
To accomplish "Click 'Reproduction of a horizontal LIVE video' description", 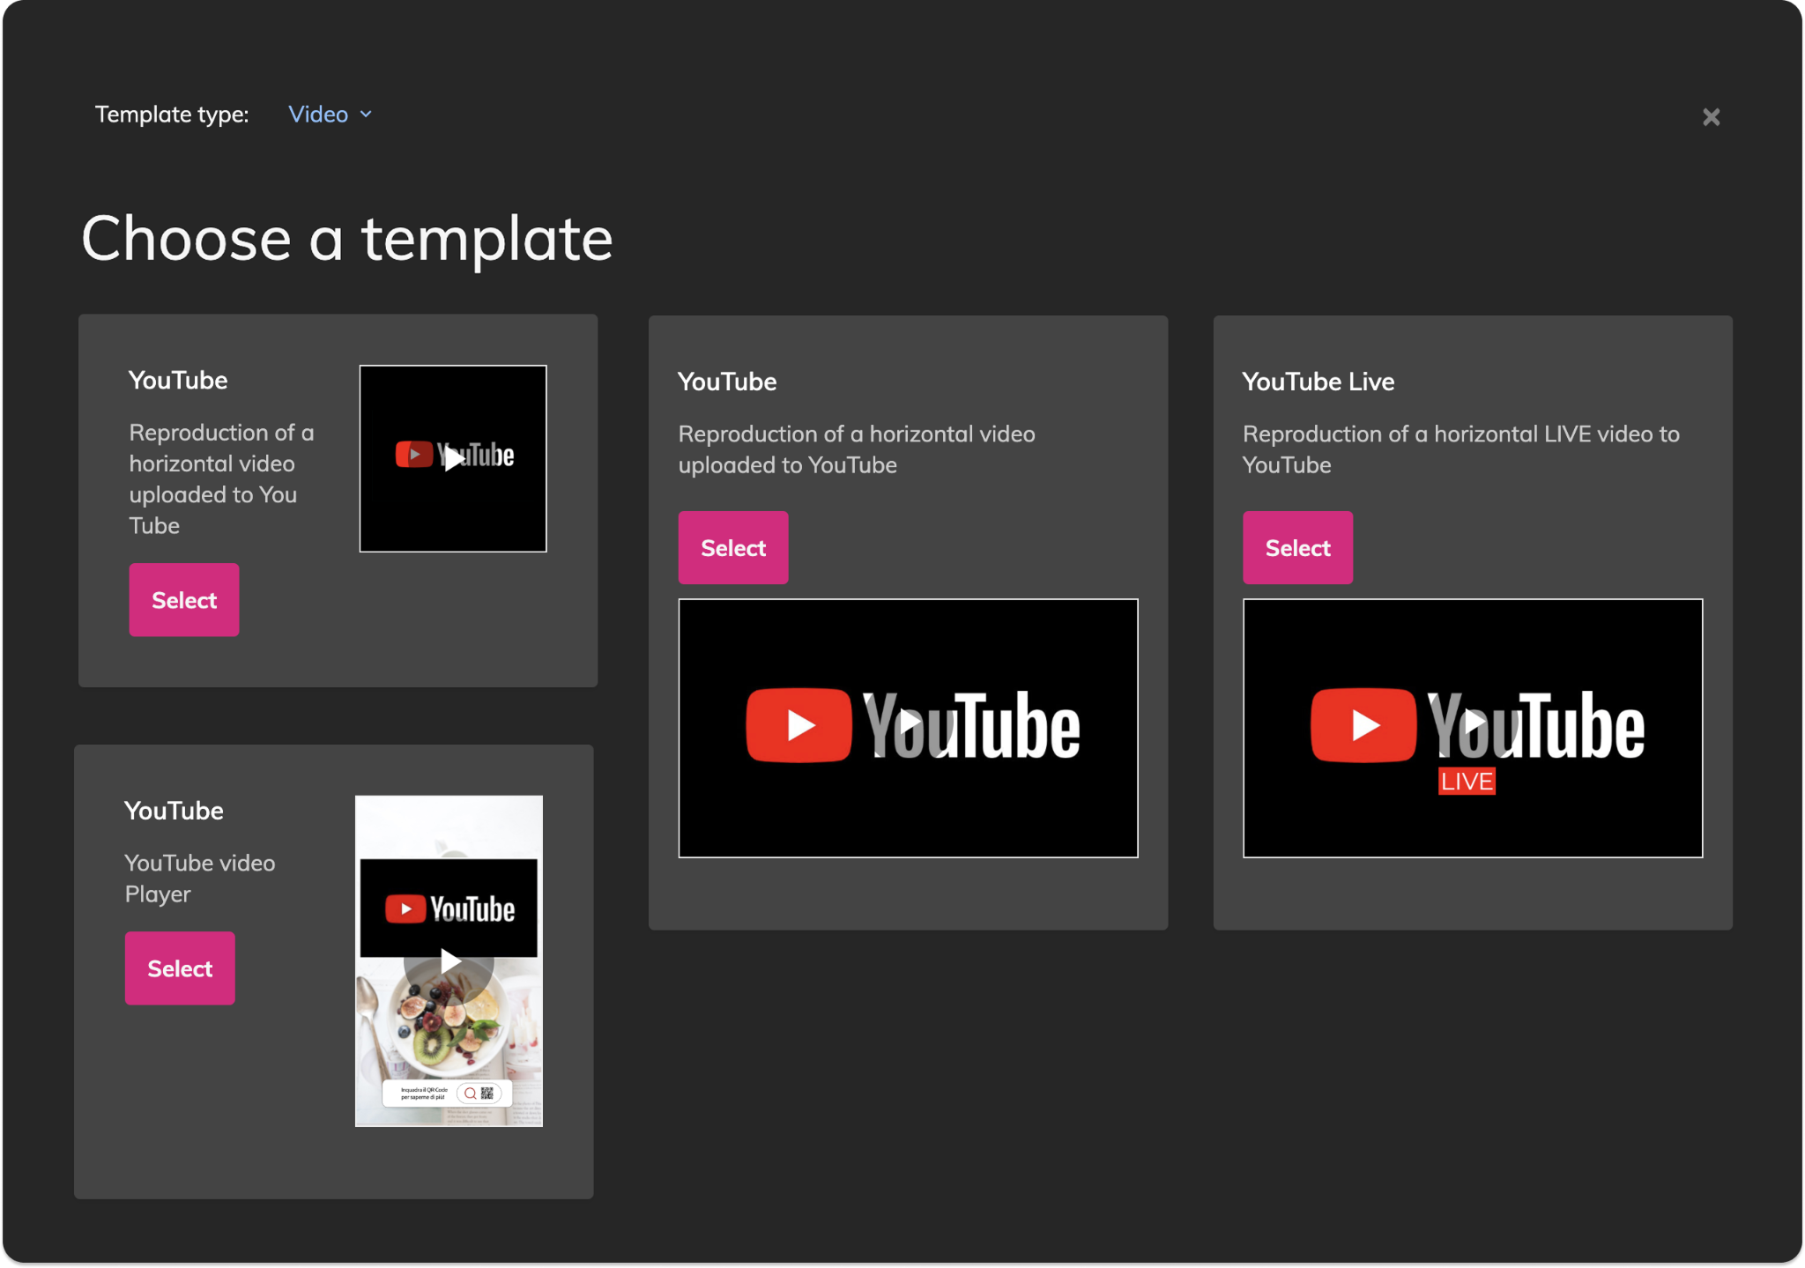I will (1461, 449).
